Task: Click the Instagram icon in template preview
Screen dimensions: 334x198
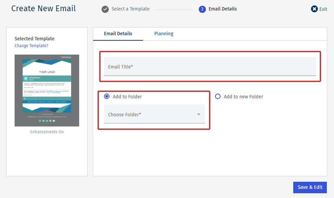Action: point(50,121)
